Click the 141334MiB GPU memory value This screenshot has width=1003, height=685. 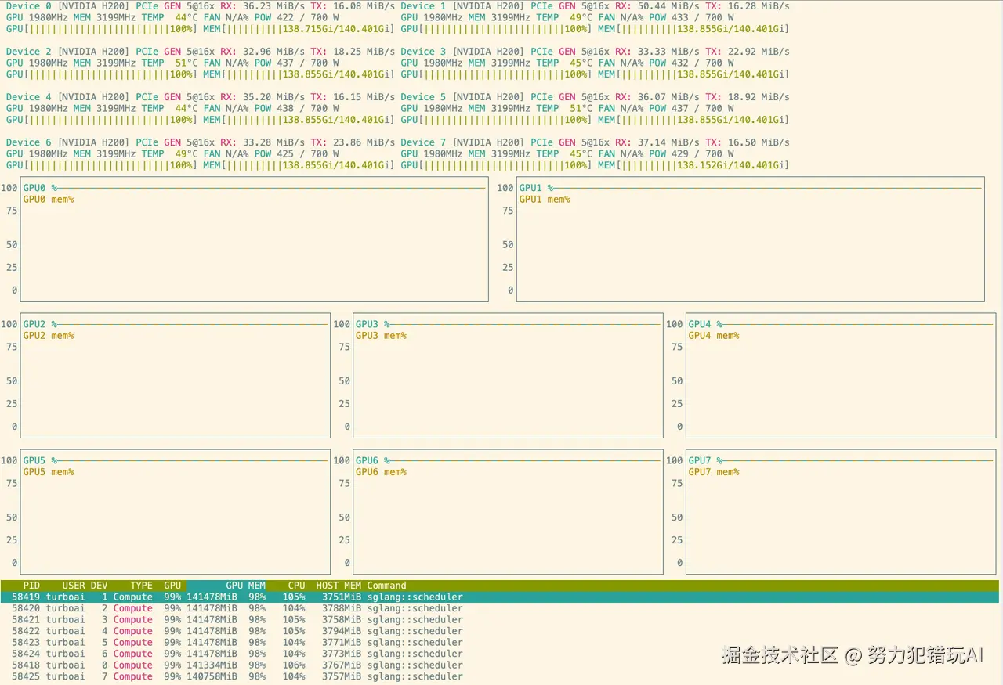(212, 665)
